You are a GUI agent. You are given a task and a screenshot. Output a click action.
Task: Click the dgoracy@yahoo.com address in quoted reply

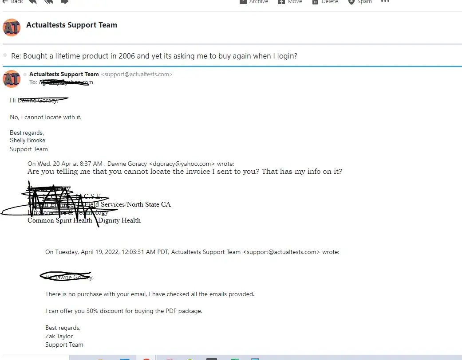[182, 164]
